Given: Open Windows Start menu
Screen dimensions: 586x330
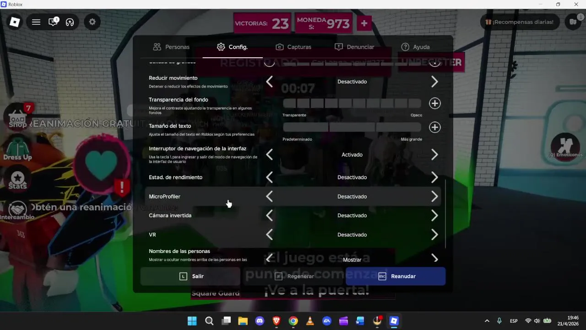Looking at the screenshot, I should tap(192, 321).
